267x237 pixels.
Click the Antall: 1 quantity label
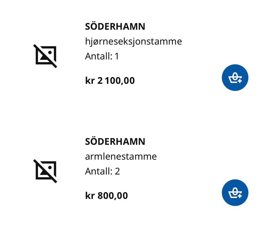(102, 56)
